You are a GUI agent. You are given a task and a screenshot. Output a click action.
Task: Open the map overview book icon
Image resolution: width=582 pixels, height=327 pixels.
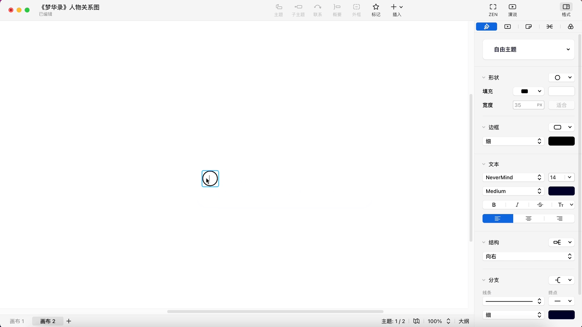416,321
